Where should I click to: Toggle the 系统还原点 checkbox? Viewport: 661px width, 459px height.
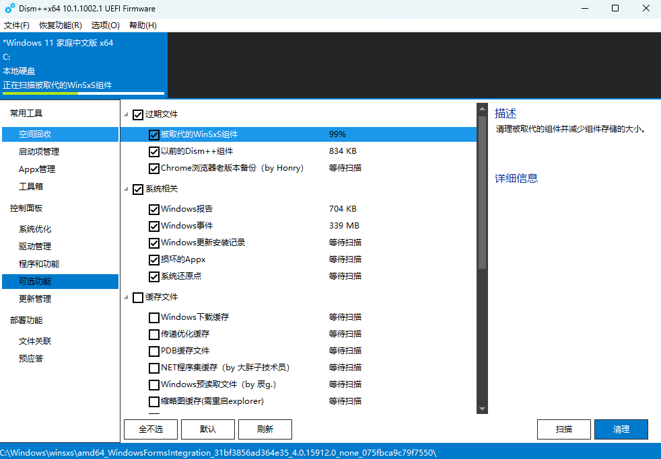(154, 276)
